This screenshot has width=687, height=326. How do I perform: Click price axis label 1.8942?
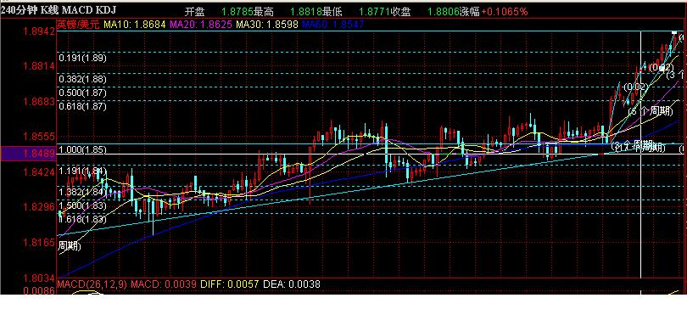38,31
